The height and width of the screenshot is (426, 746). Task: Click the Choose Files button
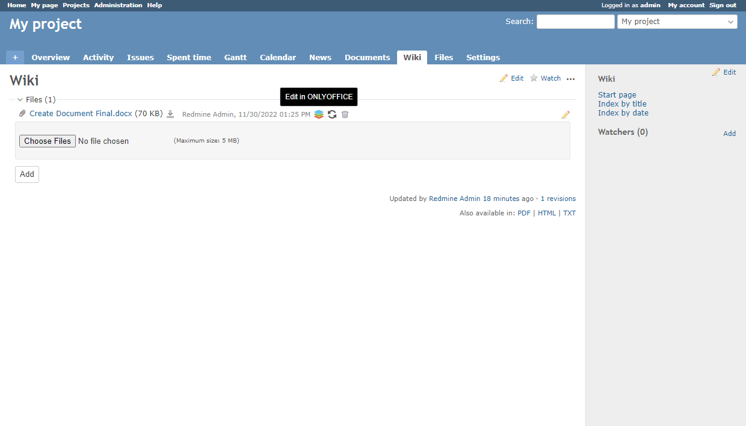point(47,141)
